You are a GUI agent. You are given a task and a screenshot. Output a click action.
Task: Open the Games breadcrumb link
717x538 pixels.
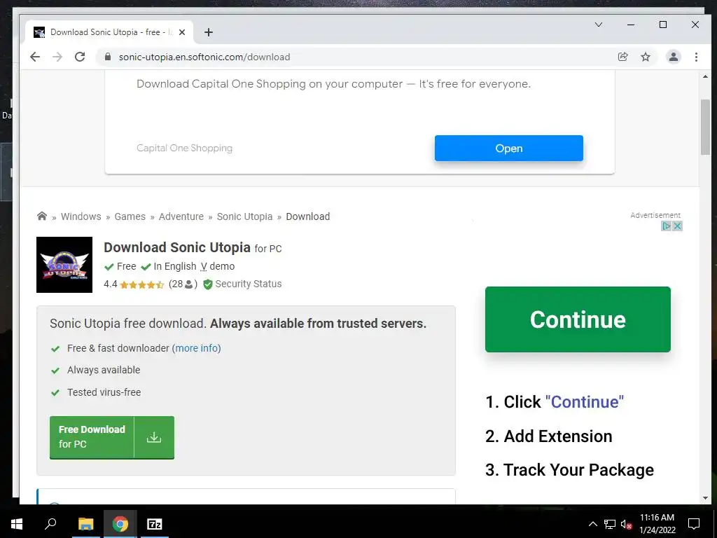coord(130,216)
